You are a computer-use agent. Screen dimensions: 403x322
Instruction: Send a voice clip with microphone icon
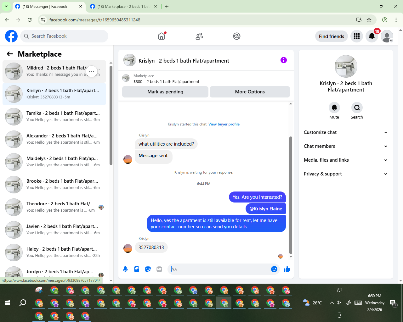click(125, 269)
